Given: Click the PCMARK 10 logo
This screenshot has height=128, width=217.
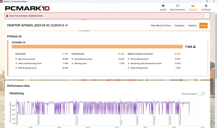Looking at the screenshot, I should point(27,8).
